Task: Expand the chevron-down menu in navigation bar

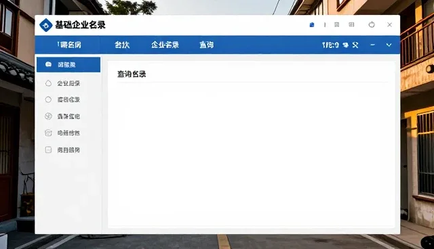Action: (389, 45)
